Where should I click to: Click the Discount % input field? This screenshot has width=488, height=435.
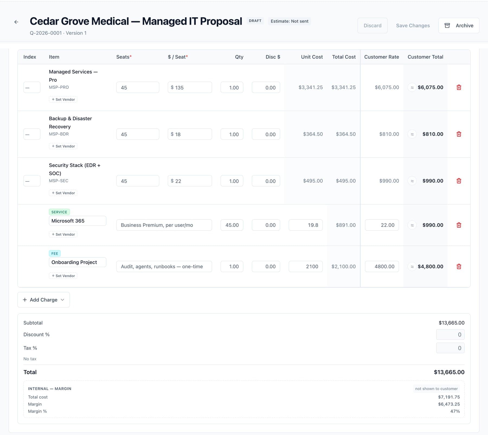[x=450, y=335]
